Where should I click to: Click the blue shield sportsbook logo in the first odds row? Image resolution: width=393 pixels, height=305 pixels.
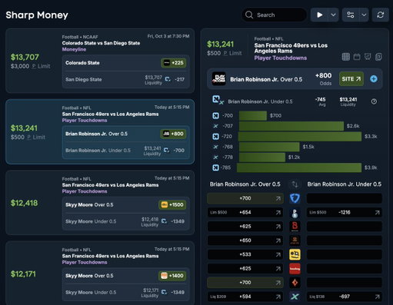[x=295, y=198]
